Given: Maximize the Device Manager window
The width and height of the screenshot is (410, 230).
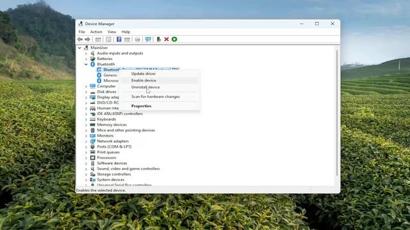Looking at the screenshot, I should 317,24.
